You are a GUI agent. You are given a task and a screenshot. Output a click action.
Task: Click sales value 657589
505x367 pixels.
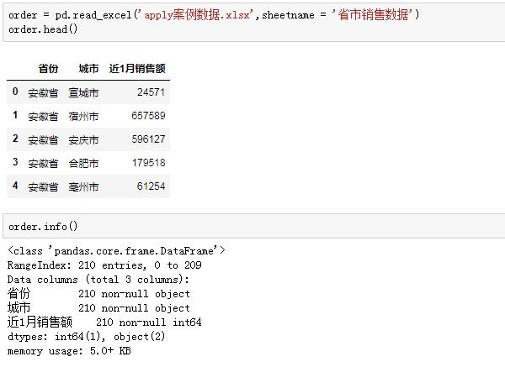click(148, 116)
